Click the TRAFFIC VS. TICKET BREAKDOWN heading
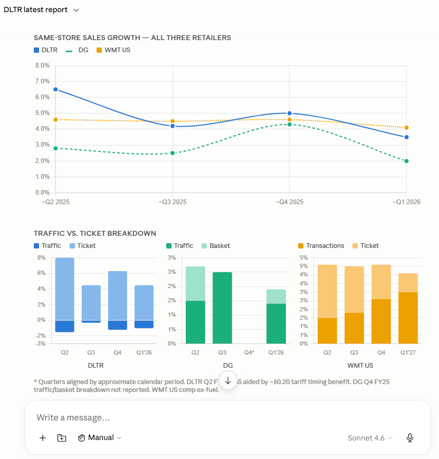 click(95, 233)
